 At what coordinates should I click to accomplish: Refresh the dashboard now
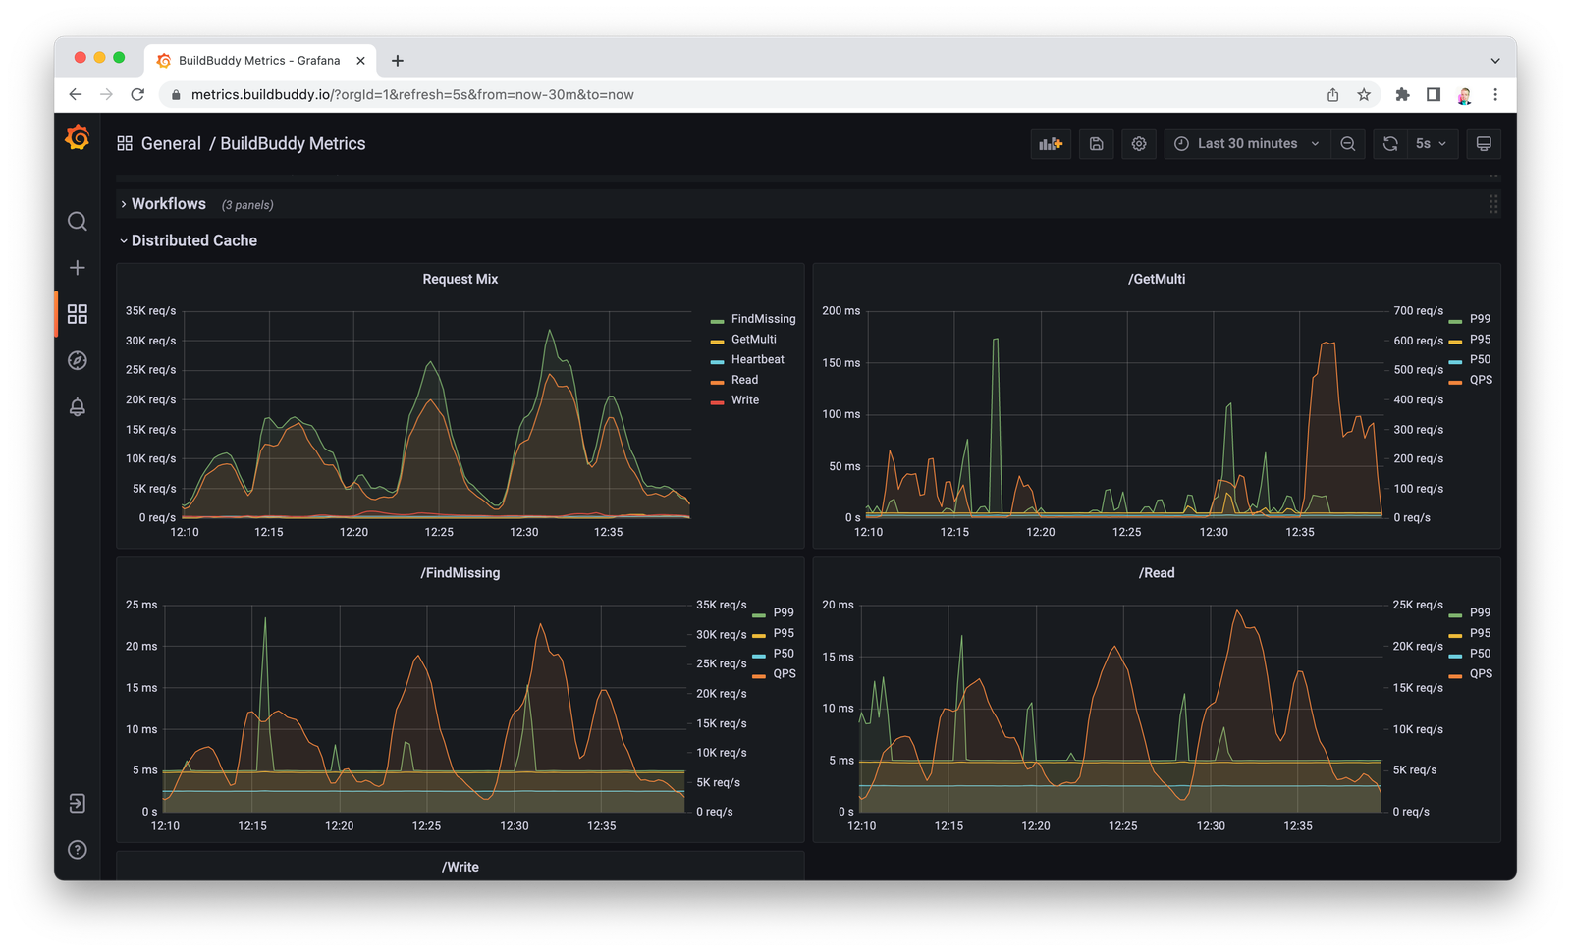(x=1390, y=144)
